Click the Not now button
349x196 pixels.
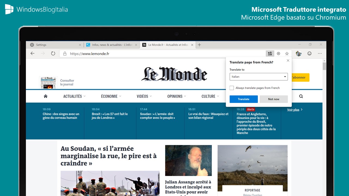(x=273, y=99)
